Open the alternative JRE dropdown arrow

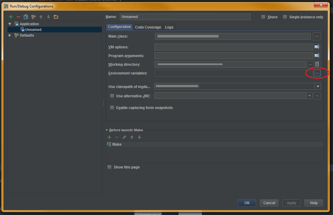[x=310, y=96]
